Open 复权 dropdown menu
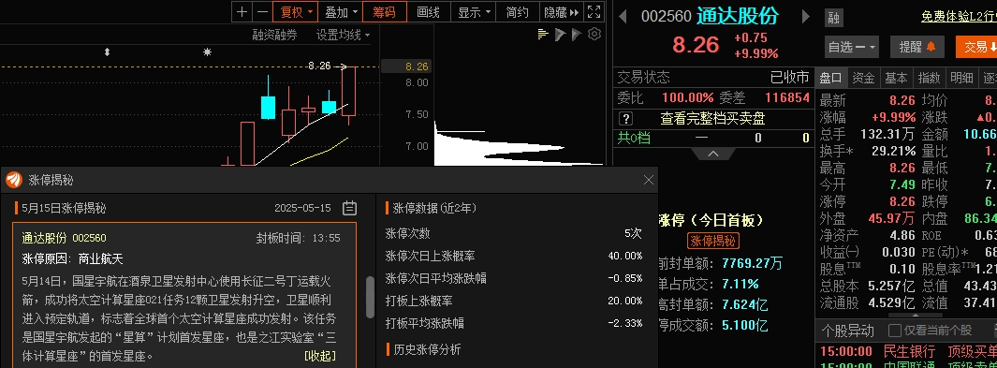997x368 pixels. coord(295,11)
